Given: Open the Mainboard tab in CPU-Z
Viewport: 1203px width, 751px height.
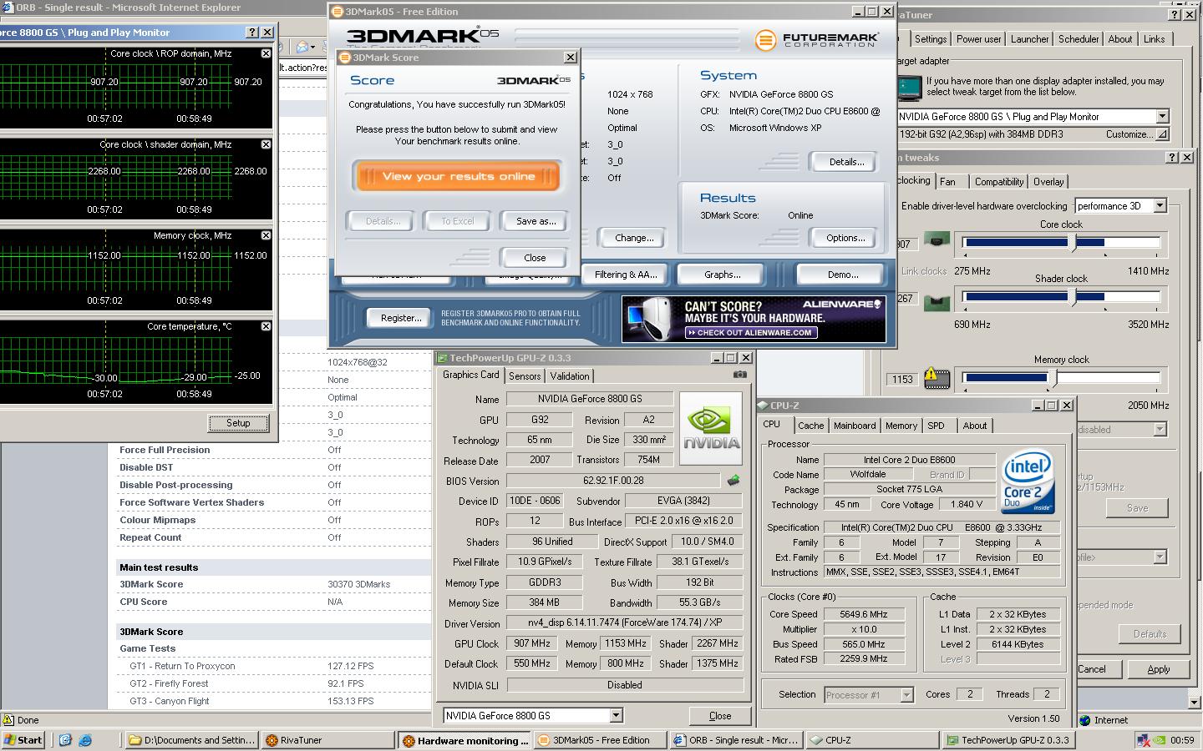Looking at the screenshot, I should click(855, 426).
